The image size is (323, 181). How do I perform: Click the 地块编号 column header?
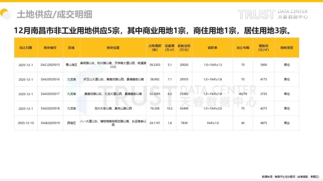[50, 48]
